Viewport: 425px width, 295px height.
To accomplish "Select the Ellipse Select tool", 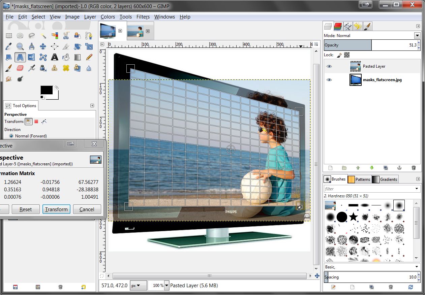I will point(20,35).
